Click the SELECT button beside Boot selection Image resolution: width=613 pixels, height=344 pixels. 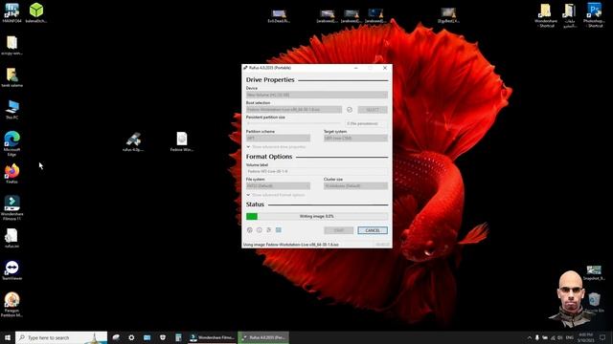point(373,110)
